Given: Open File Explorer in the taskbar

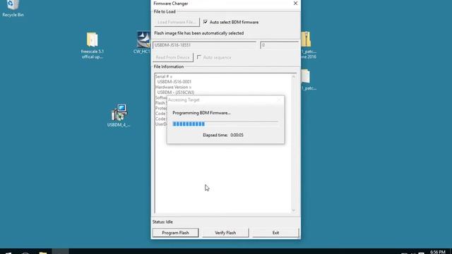Looking at the screenshot, I should pos(42,253).
